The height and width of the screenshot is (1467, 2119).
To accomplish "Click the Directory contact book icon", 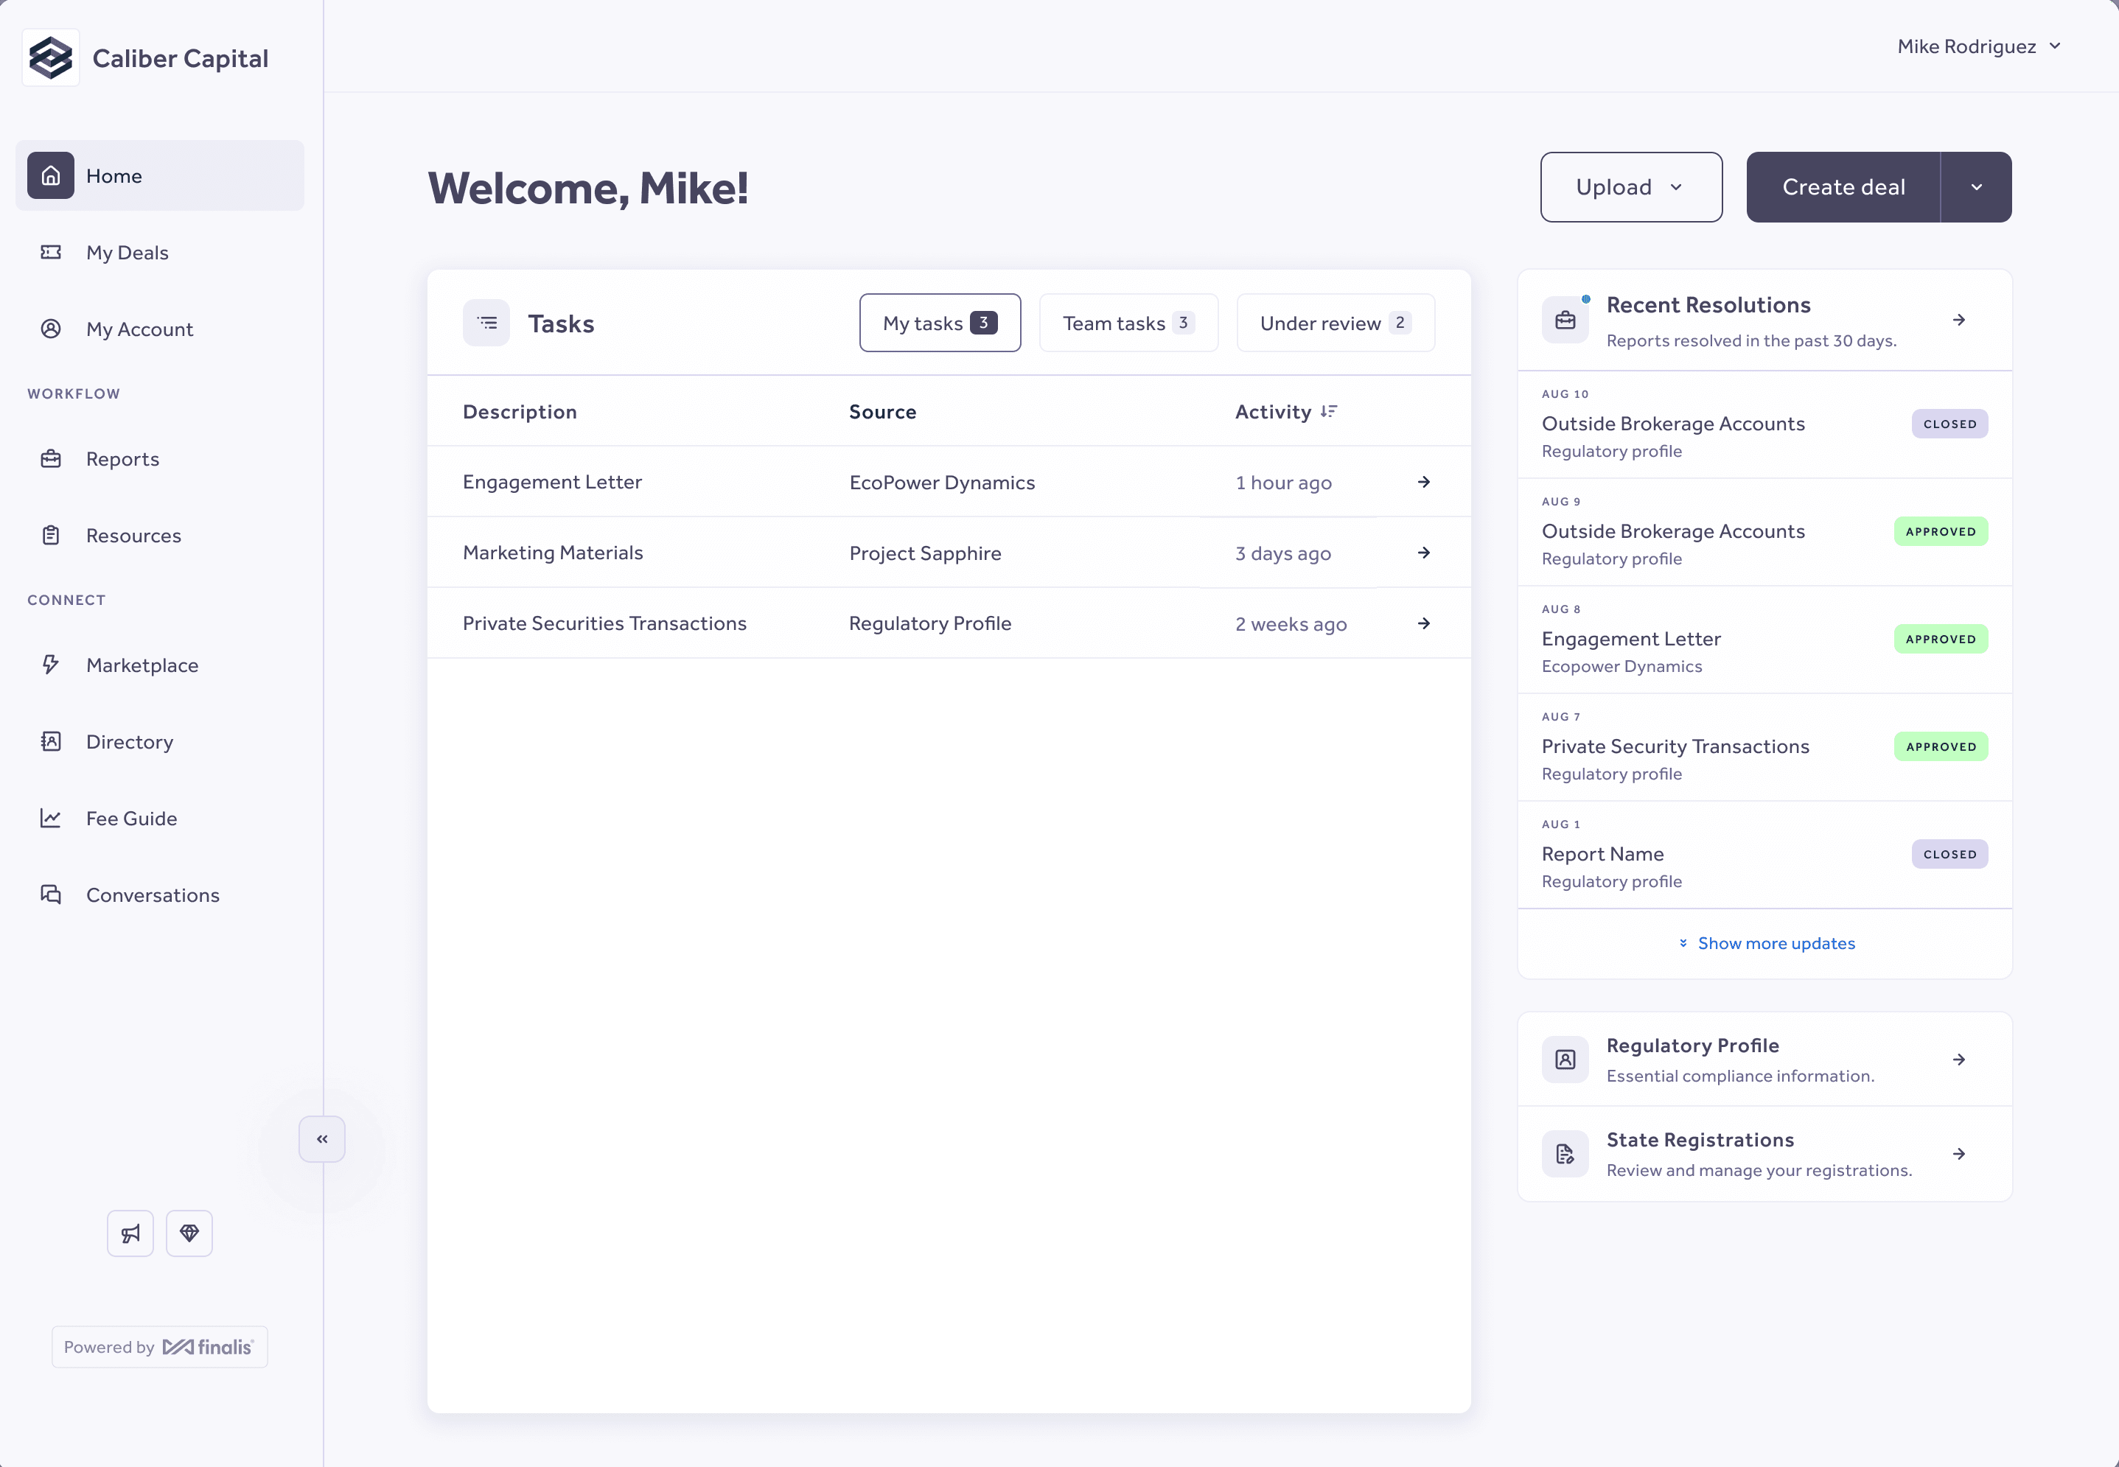I will click(x=51, y=742).
